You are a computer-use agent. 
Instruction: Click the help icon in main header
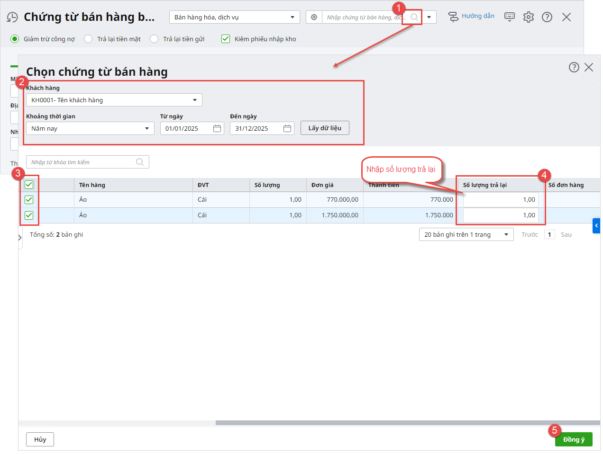(x=547, y=17)
